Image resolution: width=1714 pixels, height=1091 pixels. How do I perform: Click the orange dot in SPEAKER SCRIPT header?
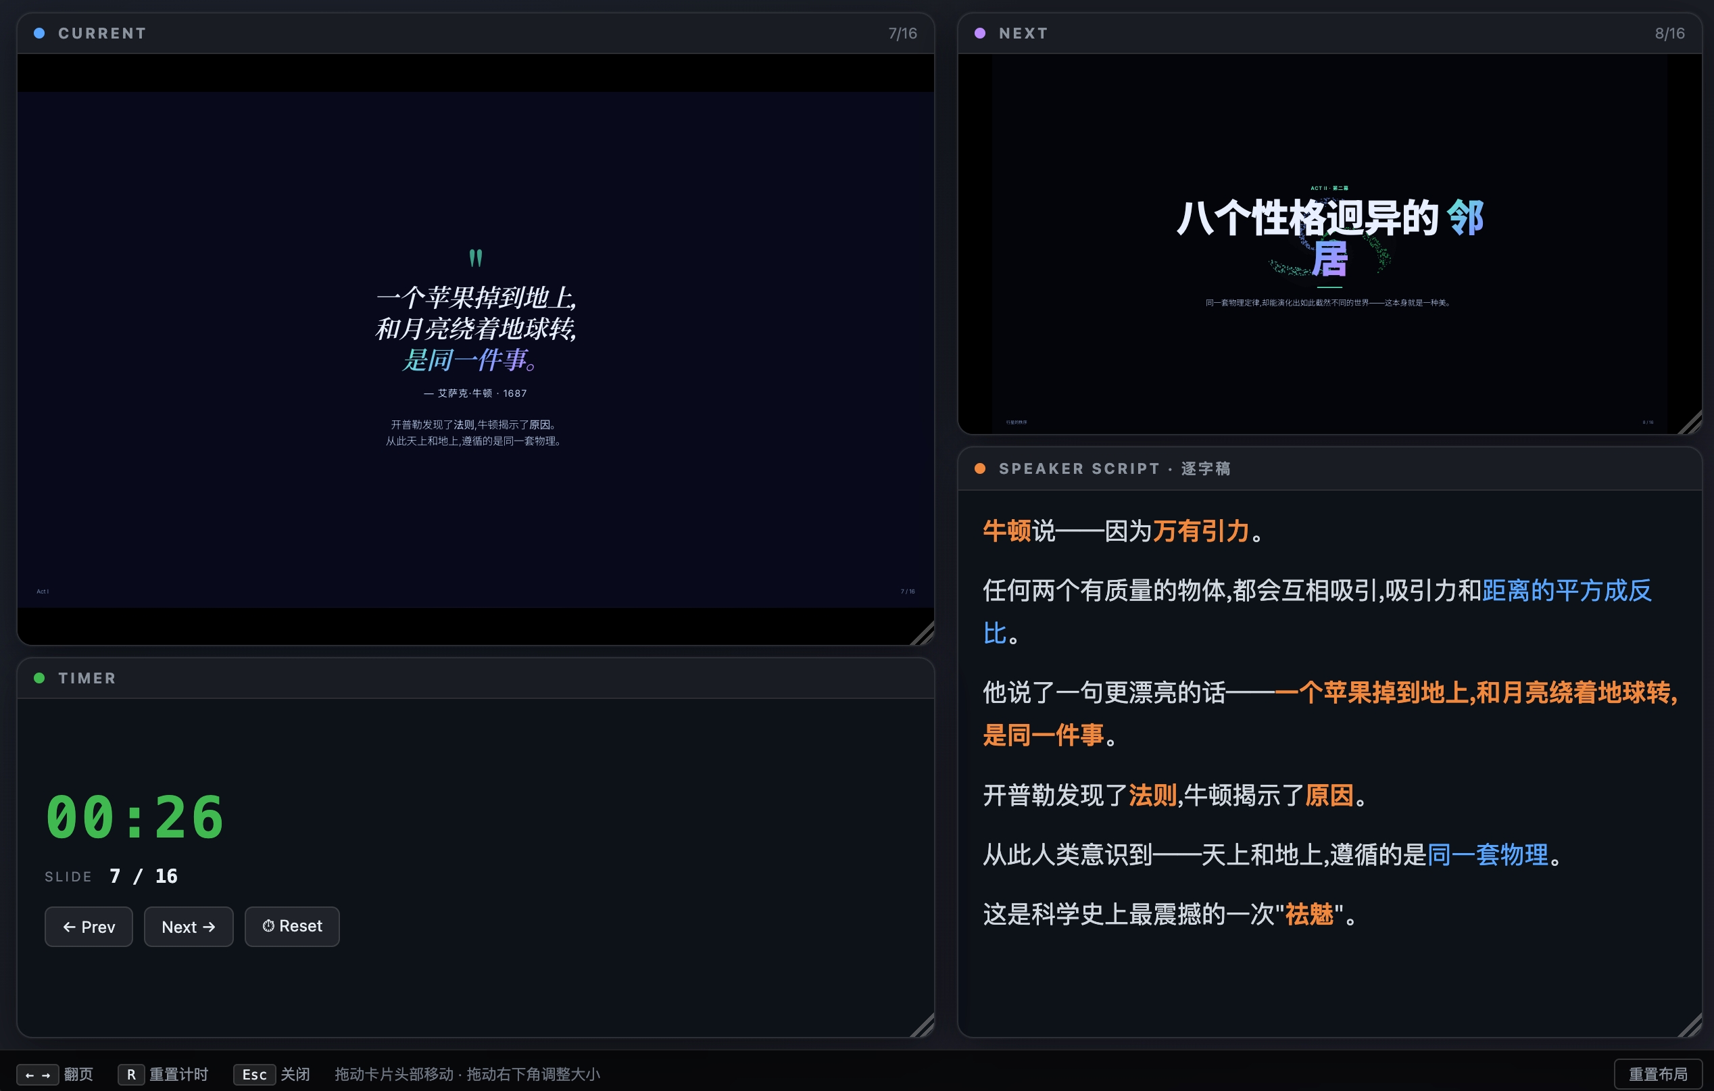coord(979,468)
